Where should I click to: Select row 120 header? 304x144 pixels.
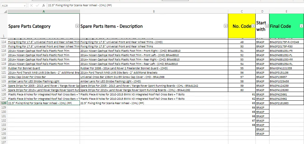[x=4, y=68]
